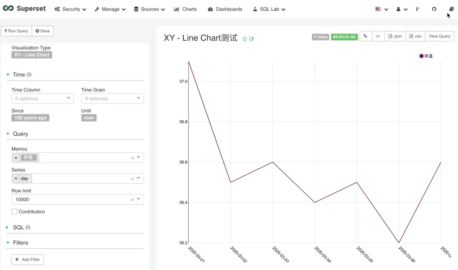Click the Superset logo
Screen dimensions: 458x270
point(24,8)
